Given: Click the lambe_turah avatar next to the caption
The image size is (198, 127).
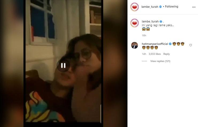Looking at the screenshot, I should (134, 23).
